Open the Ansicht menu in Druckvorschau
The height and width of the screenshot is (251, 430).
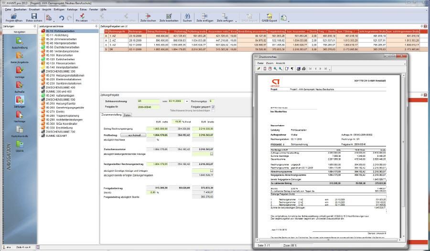(280, 63)
